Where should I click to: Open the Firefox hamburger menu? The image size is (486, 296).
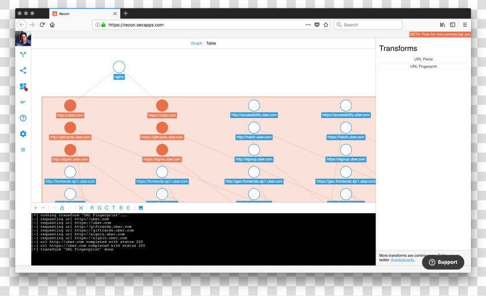[x=465, y=25]
